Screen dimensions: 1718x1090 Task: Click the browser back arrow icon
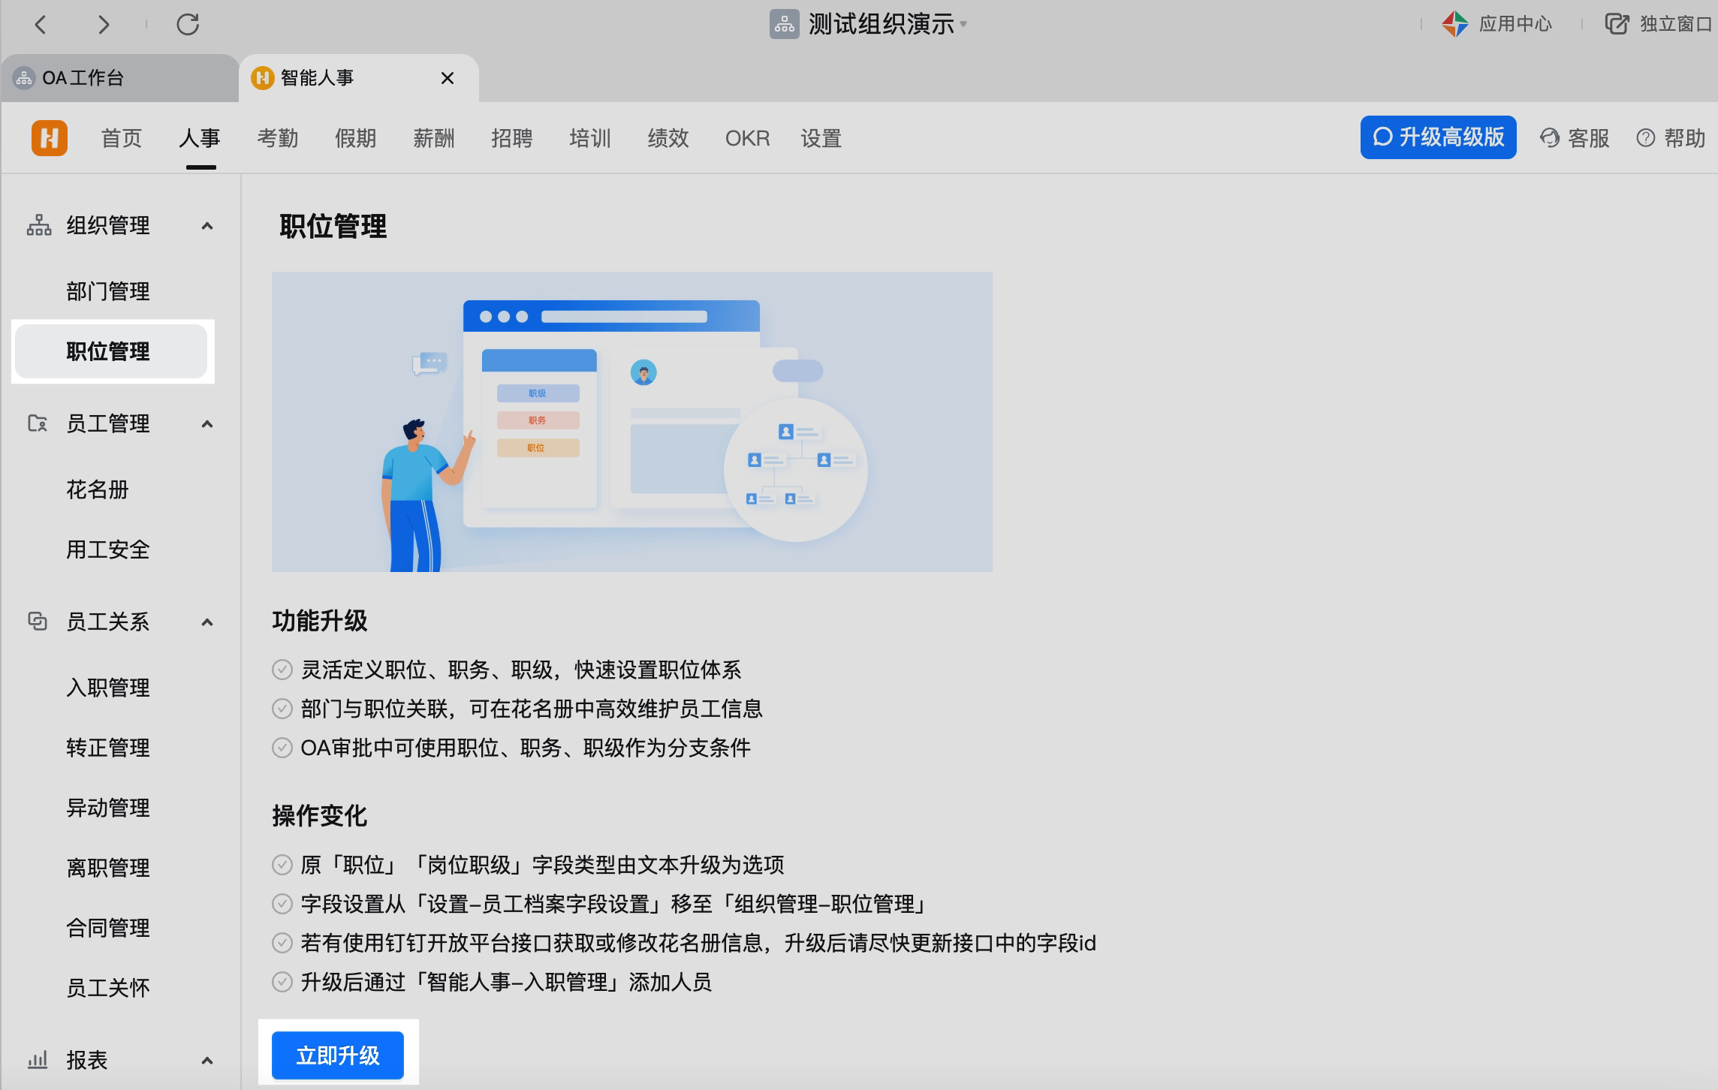click(41, 25)
